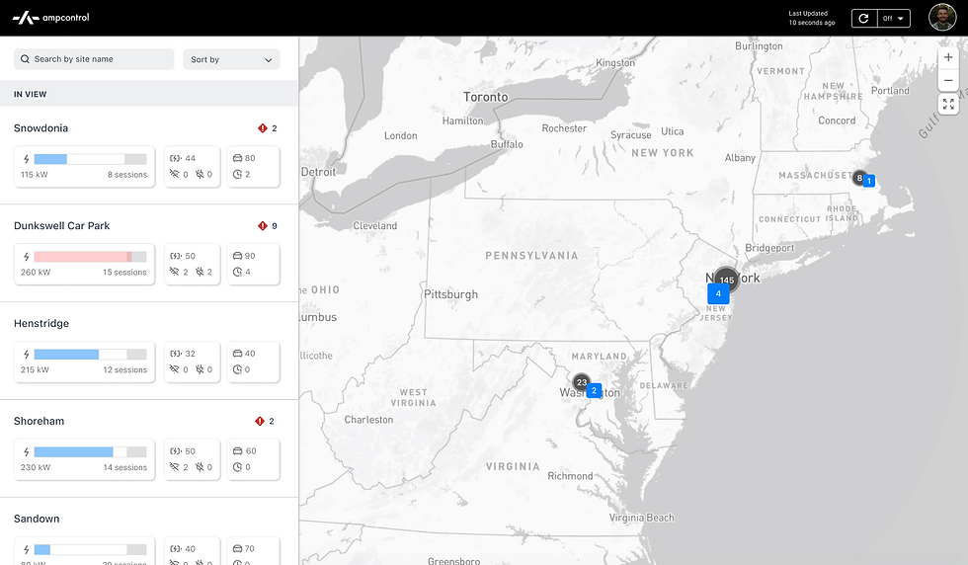Click Snowdonia's charger count icon showing 44
968x565 pixels.
175,158
